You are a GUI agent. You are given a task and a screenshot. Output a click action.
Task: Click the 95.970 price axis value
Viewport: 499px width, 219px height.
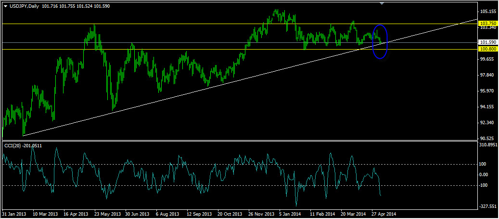tap(486, 91)
